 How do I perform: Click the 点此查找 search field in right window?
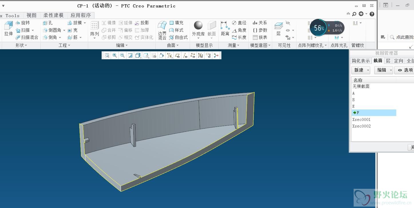point(405,37)
